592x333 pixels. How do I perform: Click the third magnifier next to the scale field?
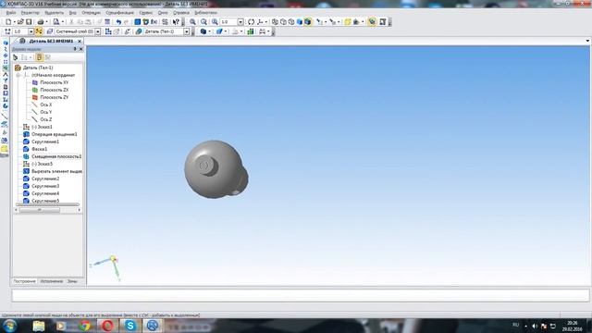[215, 22]
